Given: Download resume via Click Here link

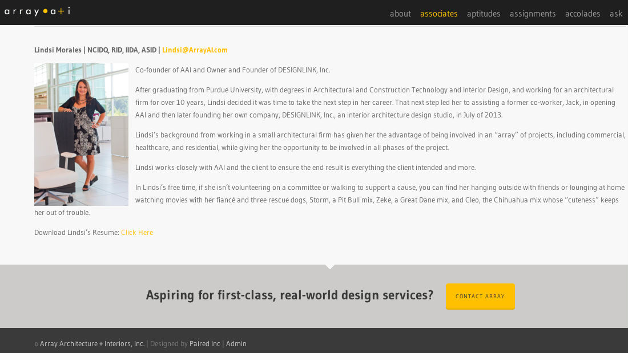Looking at the screenshot, I should [x=137, y=233].
